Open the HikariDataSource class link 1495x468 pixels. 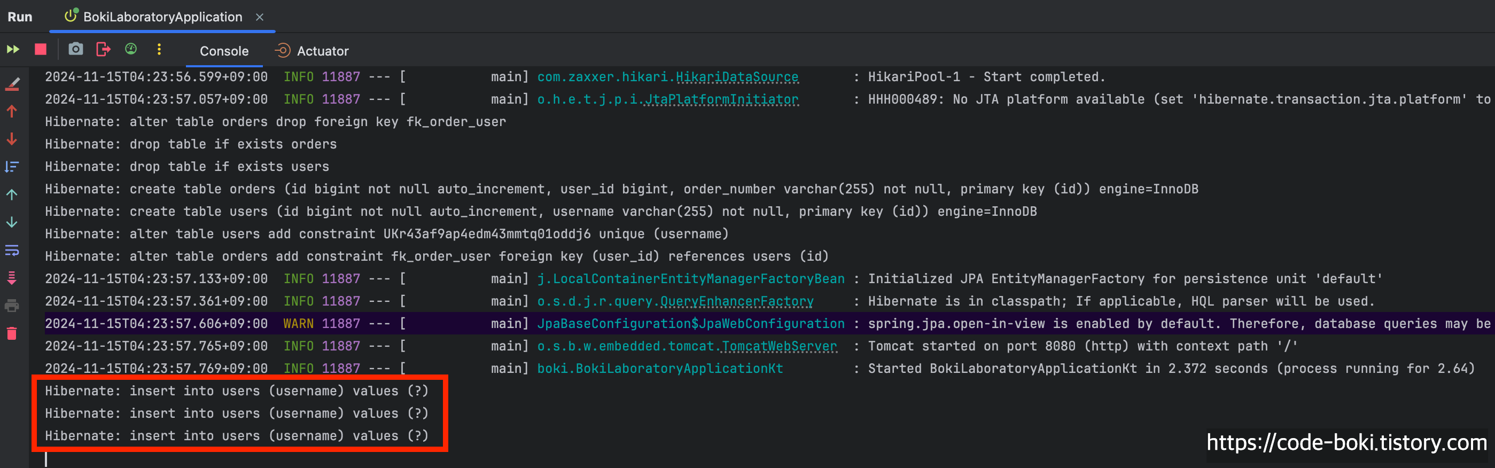click(x=737, y=77)
